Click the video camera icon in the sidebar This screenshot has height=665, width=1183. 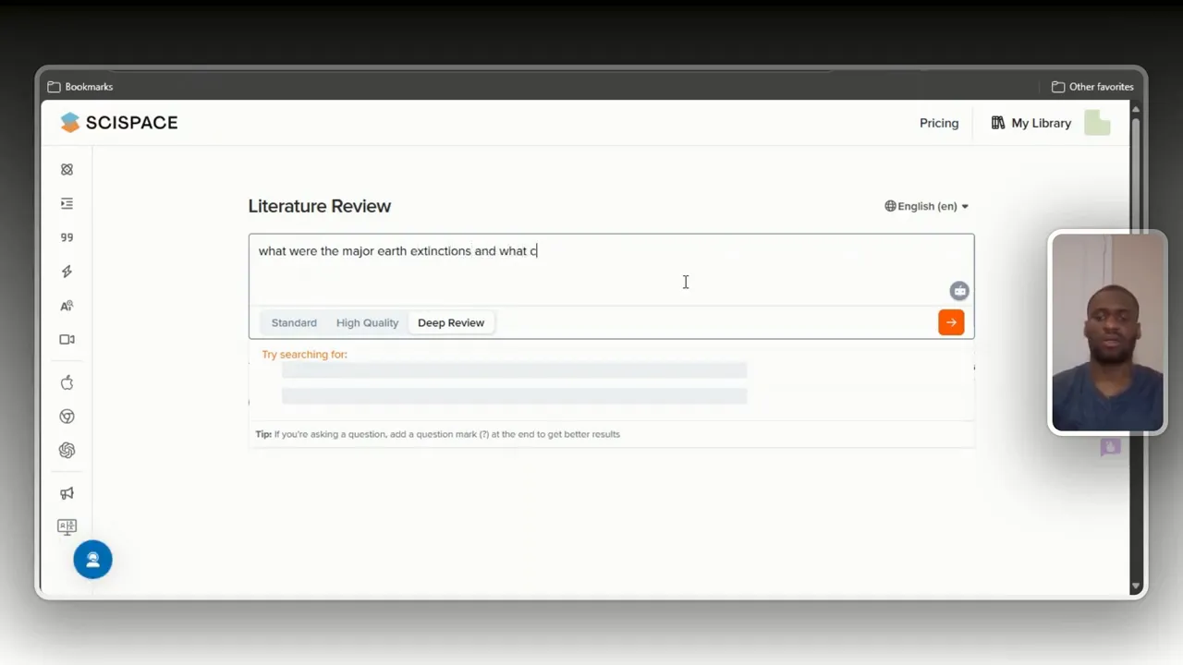coord(67,339)
